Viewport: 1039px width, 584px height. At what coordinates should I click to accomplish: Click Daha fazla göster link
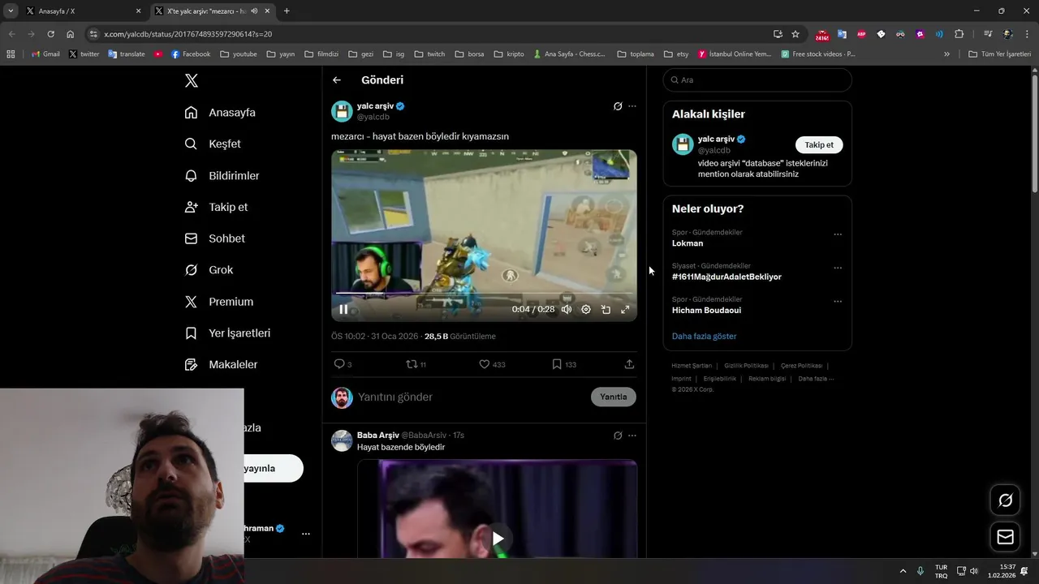tap(704, 336)
